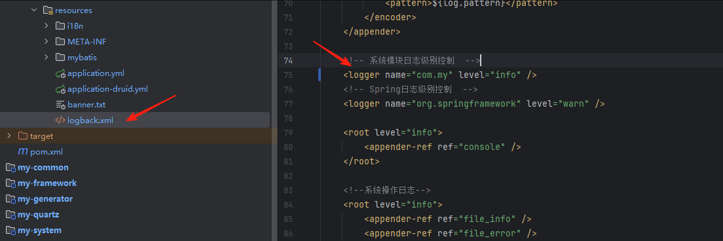The image size is (723, 241).
Task: Select the my-common module
Action: (43, 167)
